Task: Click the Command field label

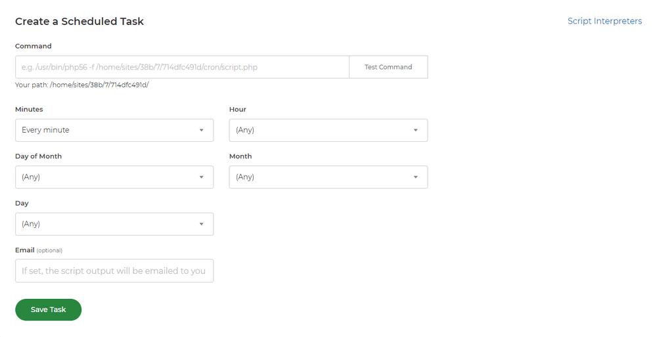Action: point(33,46)
